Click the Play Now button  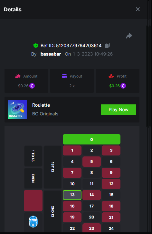[119, 110]
